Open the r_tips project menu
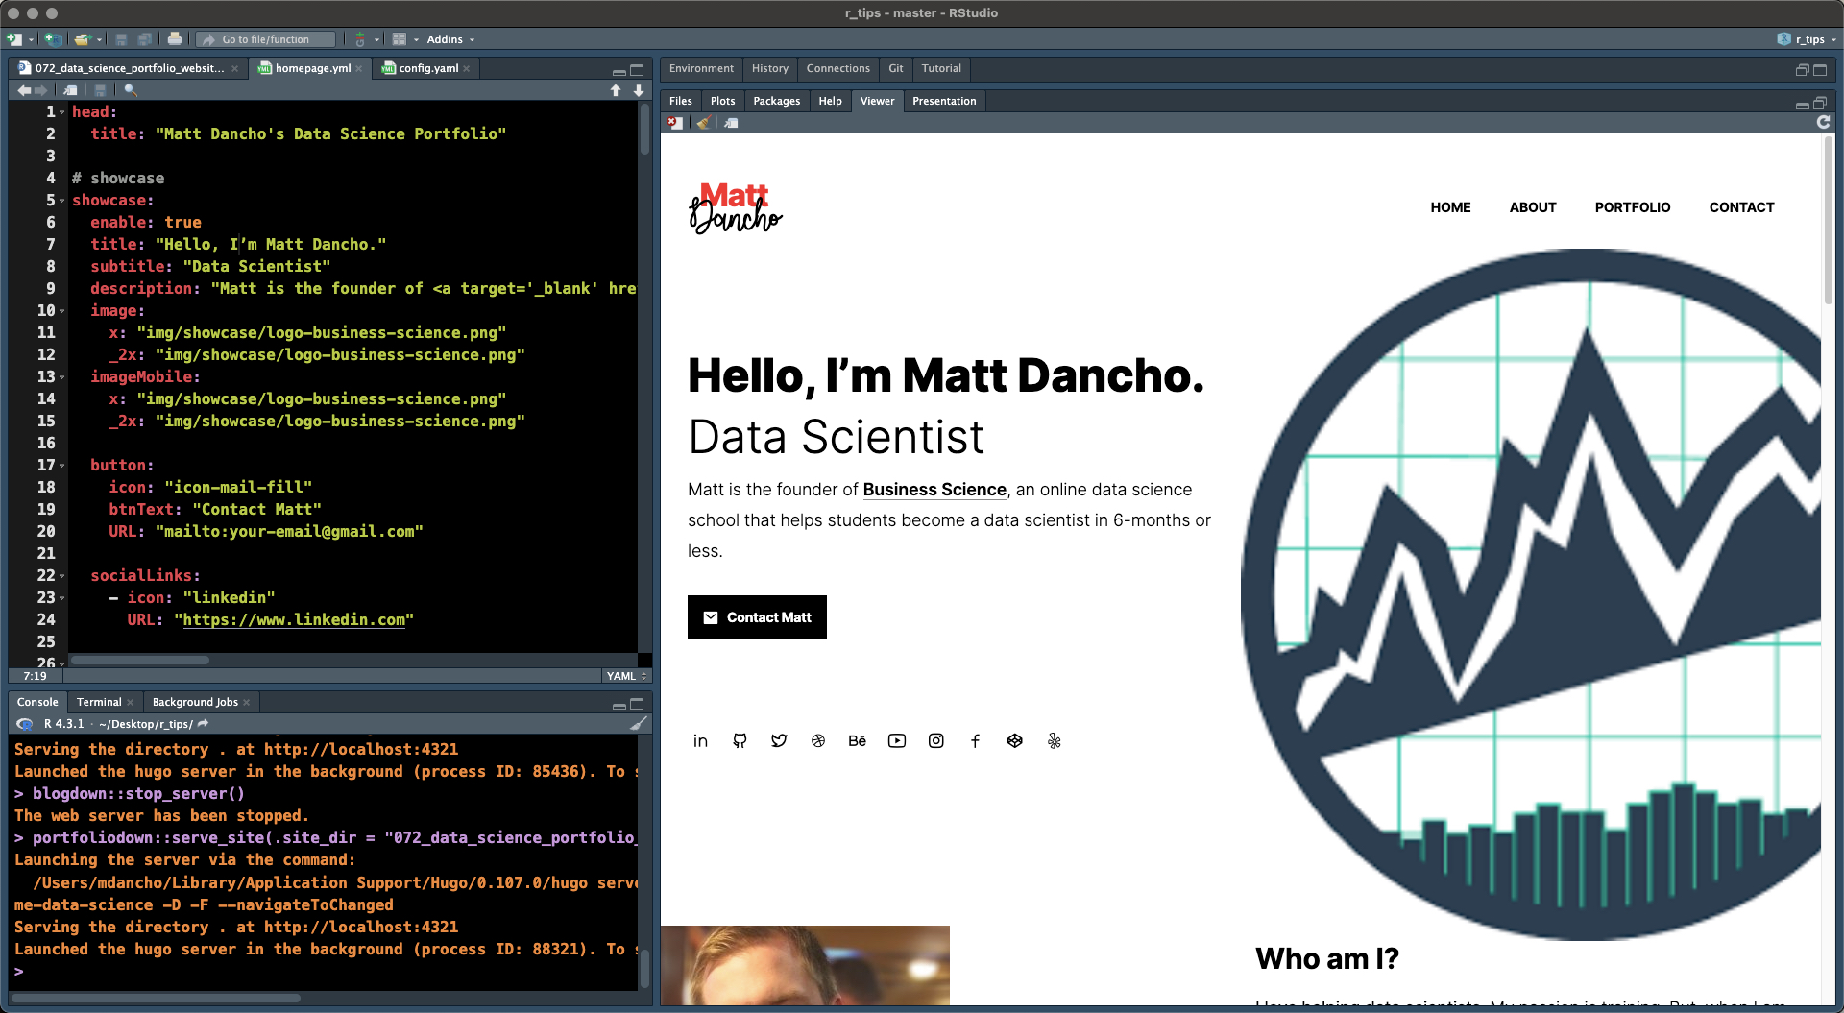This screenshot has width=1844, height=1013. tap(1808, 39)
